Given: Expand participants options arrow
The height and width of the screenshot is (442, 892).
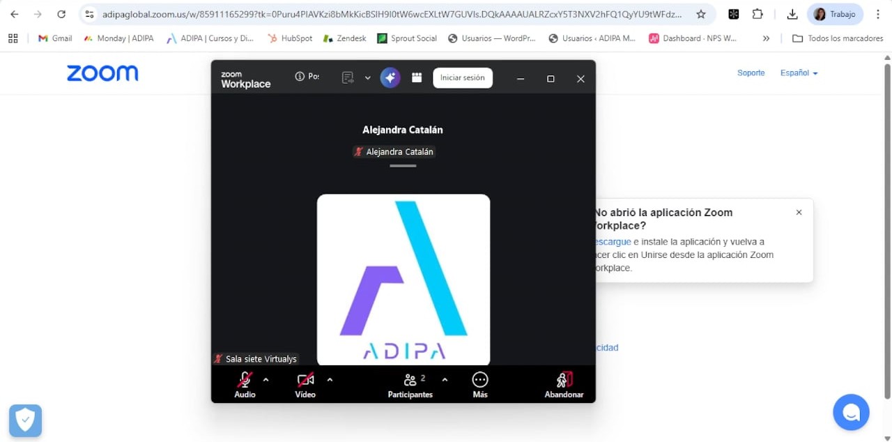Looking at the screenshot, I should pos(445,380).
